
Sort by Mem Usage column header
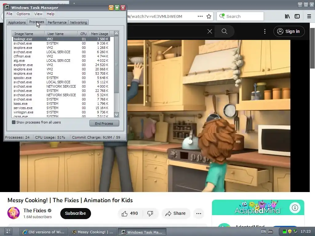click(x=99, y=34)
